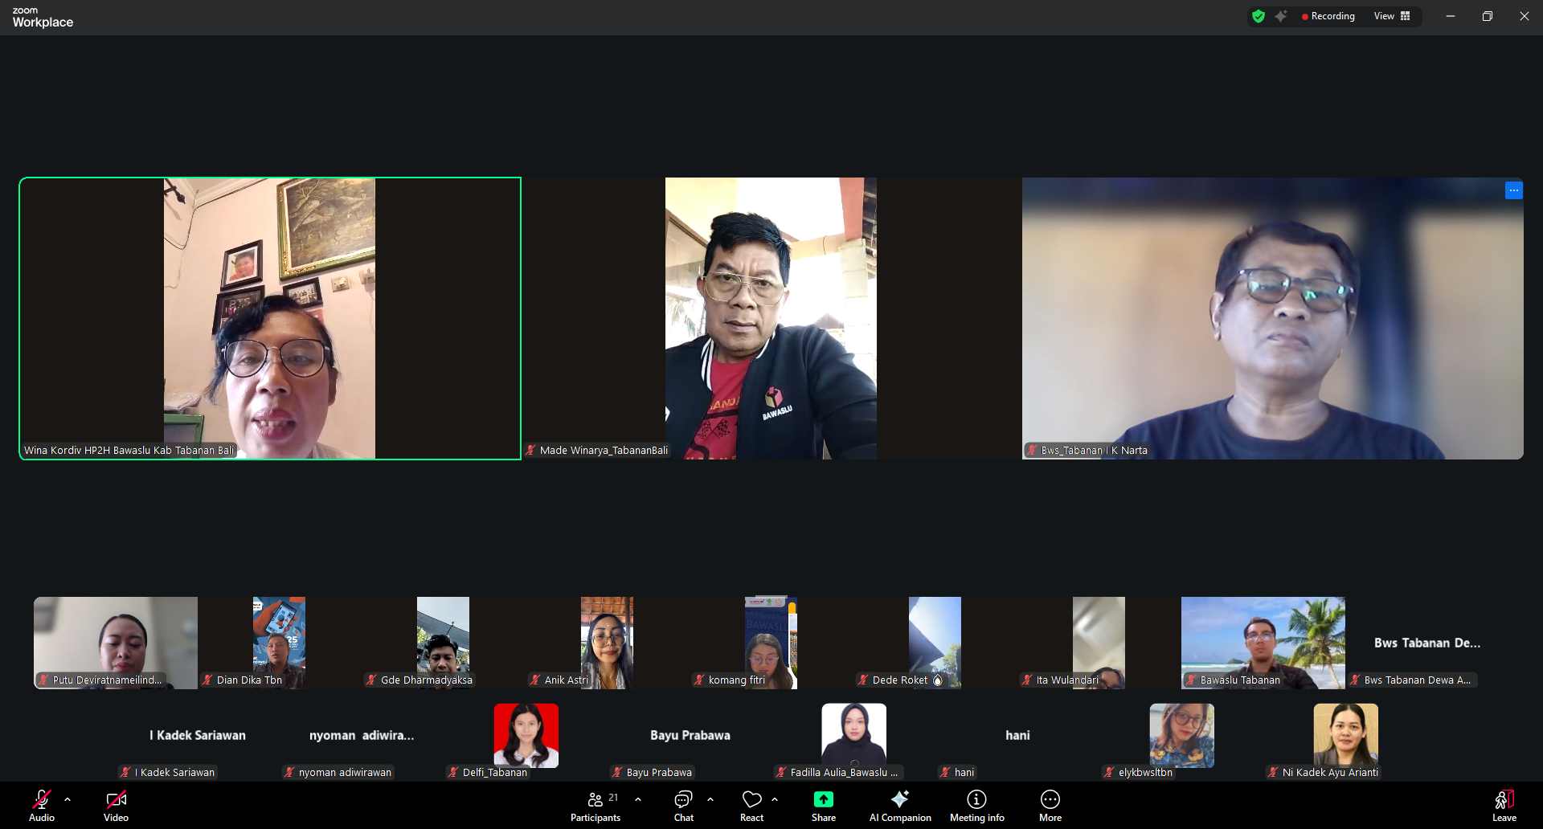
Task: Open the View layout menu
Action: click(1391, 16)
